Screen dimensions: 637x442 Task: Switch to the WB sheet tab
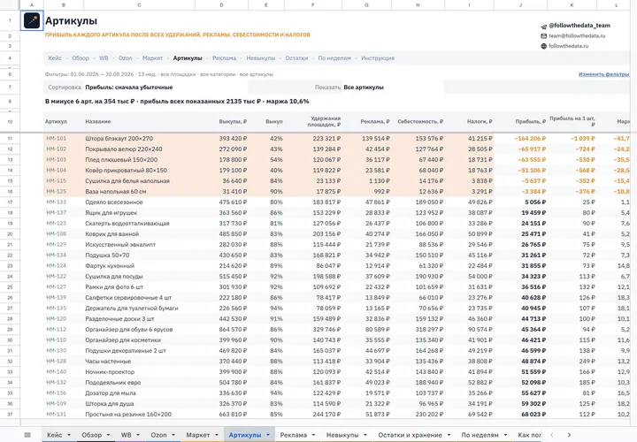[126, 435]
